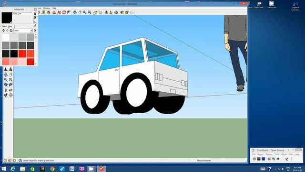Select the Section Plane tool
Screen dimensions: 305x172
coord(10,95)
